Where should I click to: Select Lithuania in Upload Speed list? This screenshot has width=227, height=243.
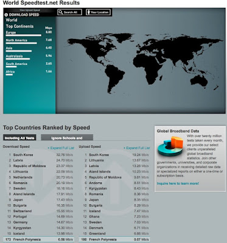(x=96, y=160)
